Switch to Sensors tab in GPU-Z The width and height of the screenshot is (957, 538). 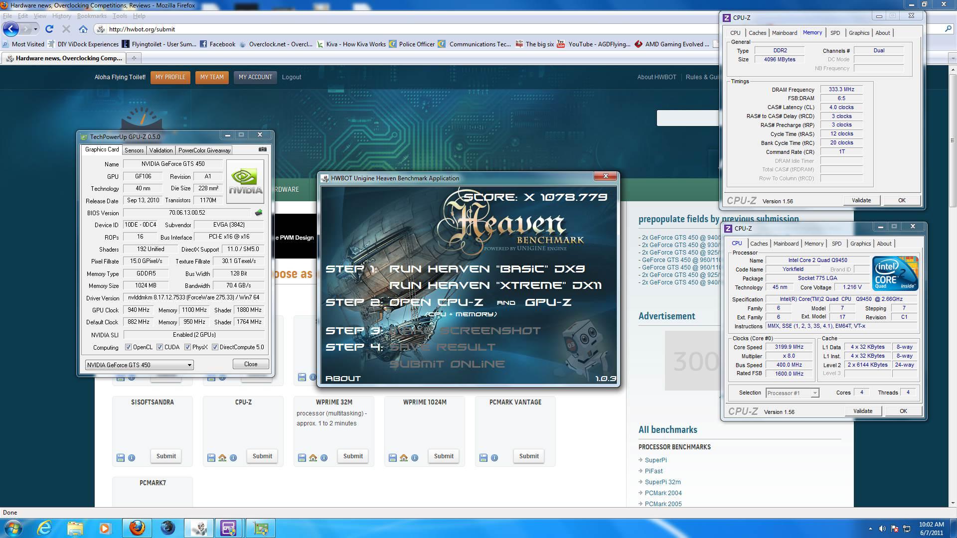[x=134, y=150]
